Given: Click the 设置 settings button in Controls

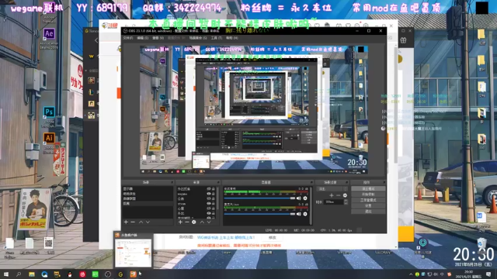Looking at the screenshot, I should click(x=368, y=206).
